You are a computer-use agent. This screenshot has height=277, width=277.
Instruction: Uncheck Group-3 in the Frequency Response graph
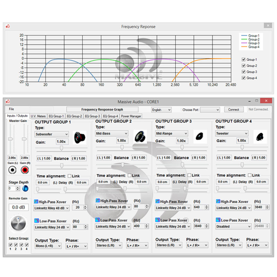click(243, 72)
